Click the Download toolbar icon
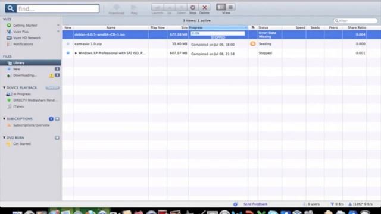The height and width of the screenshot is (214, 381). pyautogui.click(x=116, y=10)
